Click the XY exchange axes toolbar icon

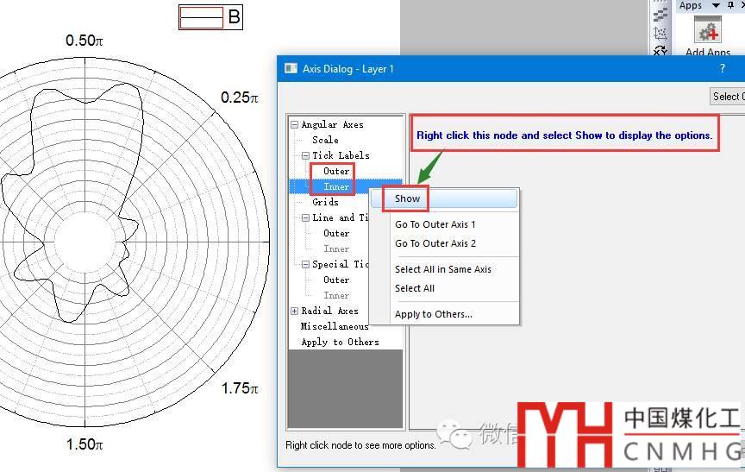[x=660, y=52]
